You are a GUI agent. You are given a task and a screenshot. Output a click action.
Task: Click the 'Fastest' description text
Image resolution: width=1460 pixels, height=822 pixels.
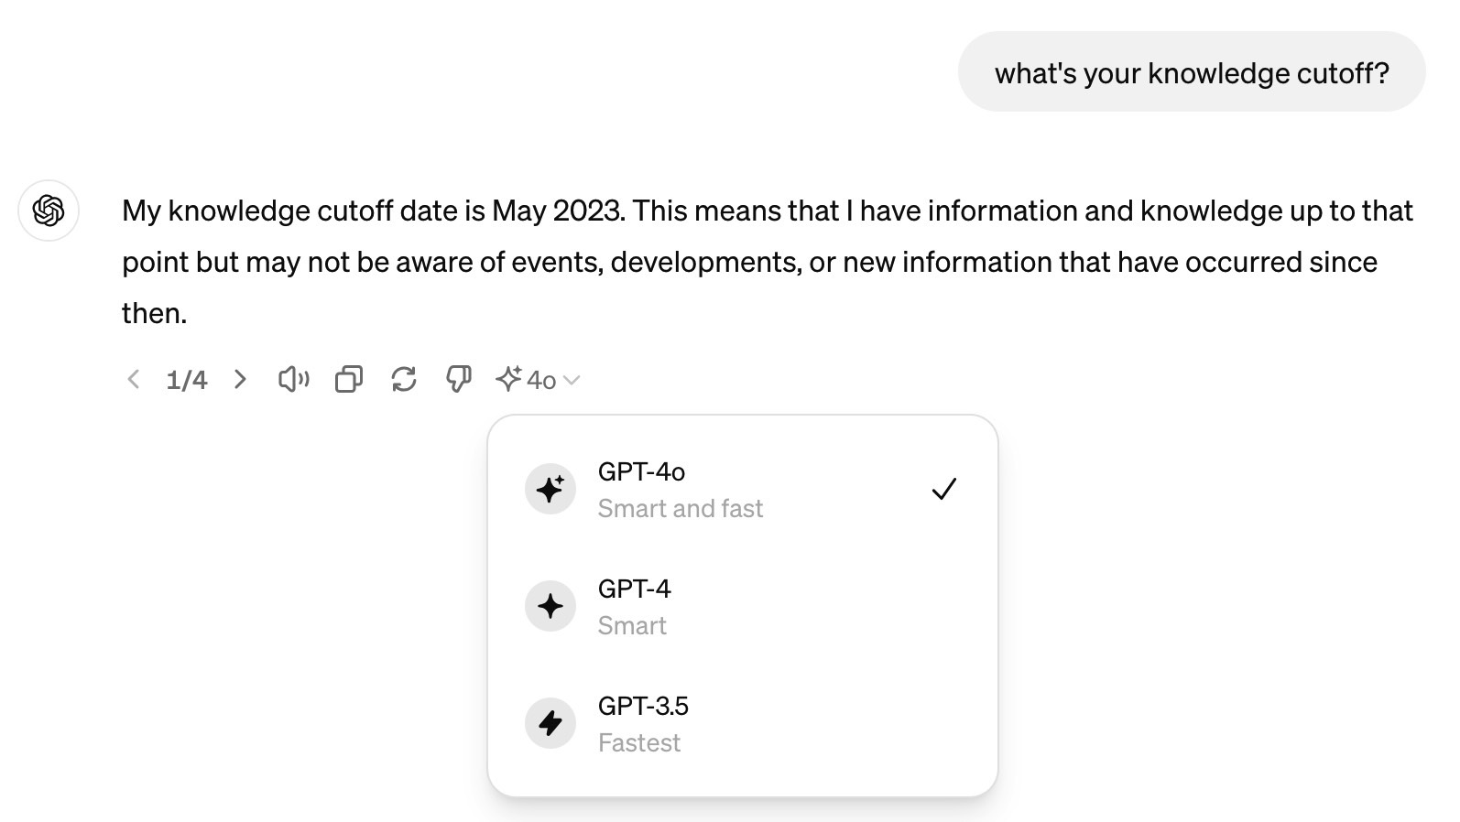coord(639,743)
